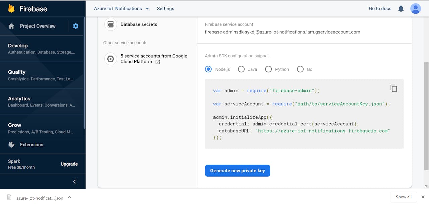Click Generate new private key button
Viewport: 429px width, 205px height.
click(238, 171)
